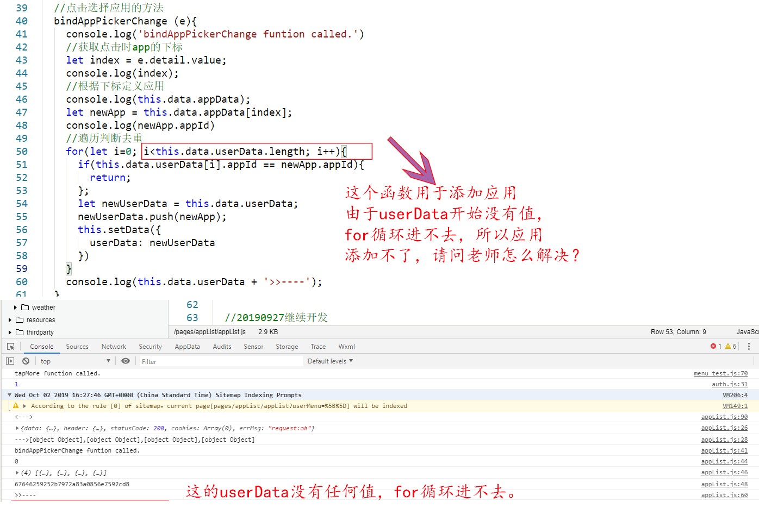Show the console sidebar panel icon

click(x=10, y=361)
